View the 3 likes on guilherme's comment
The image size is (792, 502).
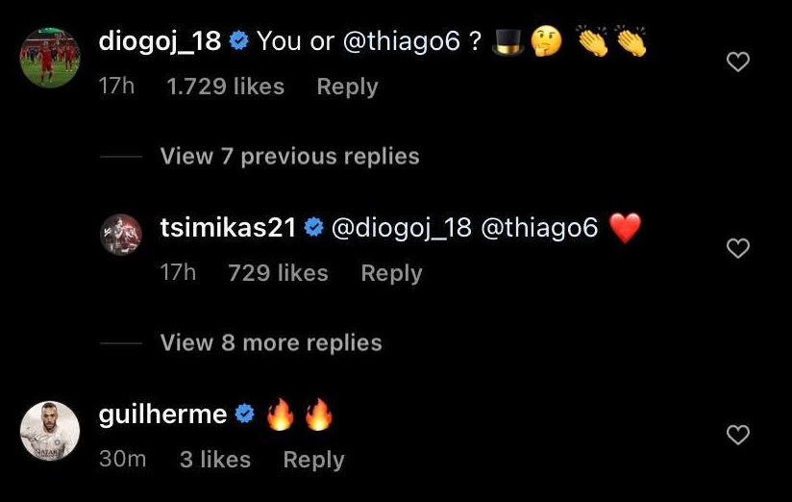pos(215,460)
